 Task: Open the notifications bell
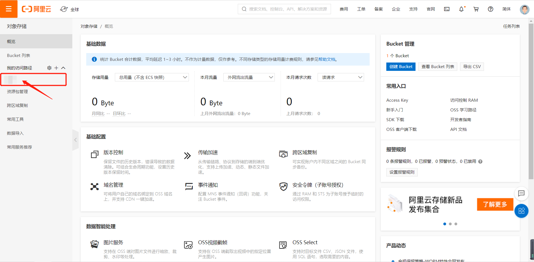point(461,9)
